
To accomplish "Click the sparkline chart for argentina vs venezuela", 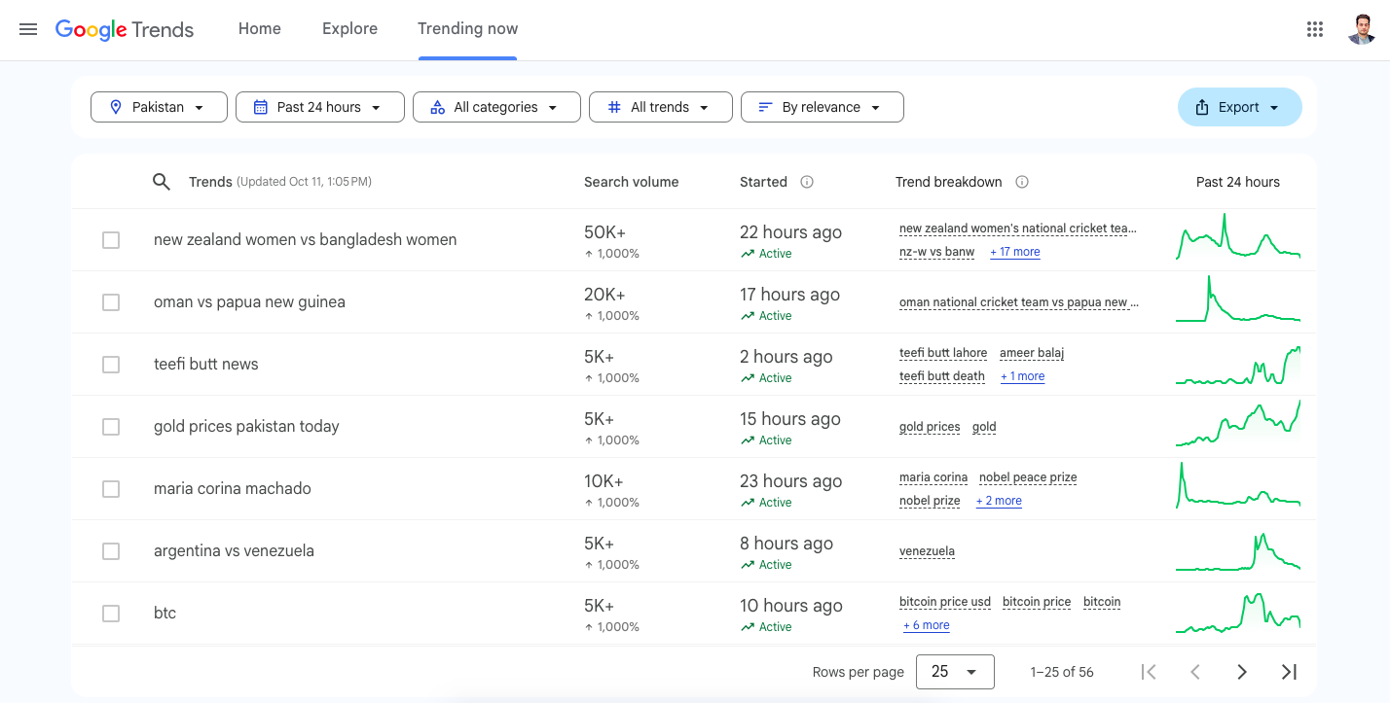I will pos(1238,550).
